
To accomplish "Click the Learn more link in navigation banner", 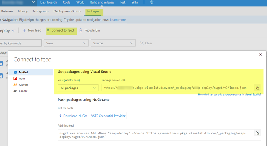I will tap(118, 20).
